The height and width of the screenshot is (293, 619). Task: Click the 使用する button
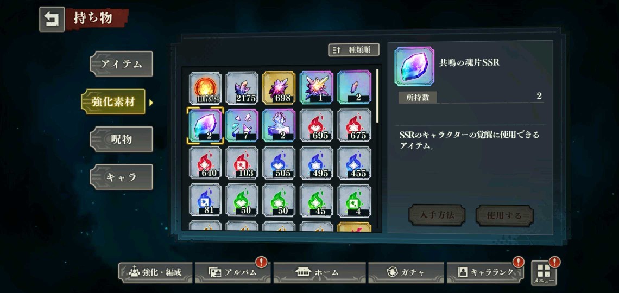(504, 215)
